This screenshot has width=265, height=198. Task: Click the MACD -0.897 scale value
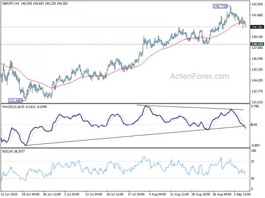click(256, 146)
